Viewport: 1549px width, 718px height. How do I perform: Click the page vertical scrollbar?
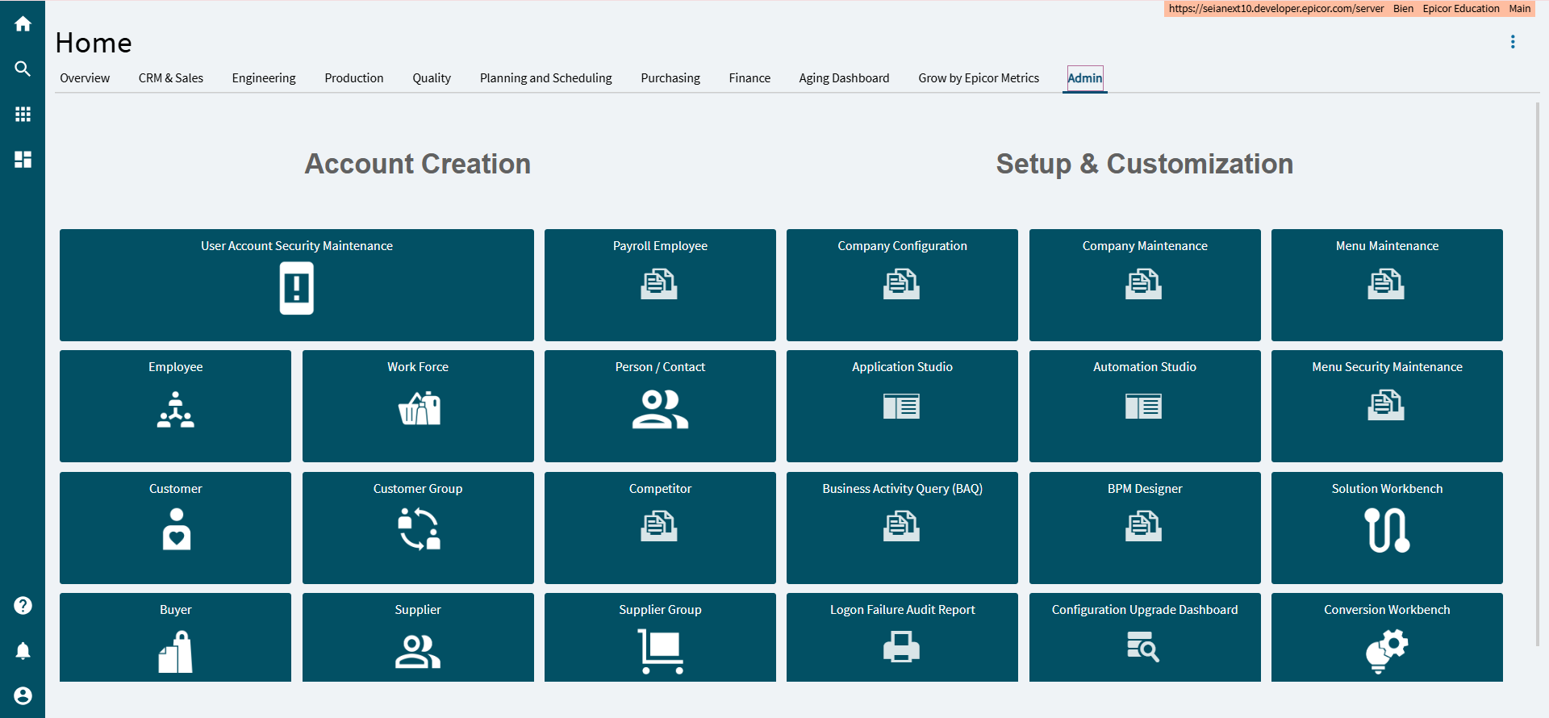click(x=1538, y=371)
